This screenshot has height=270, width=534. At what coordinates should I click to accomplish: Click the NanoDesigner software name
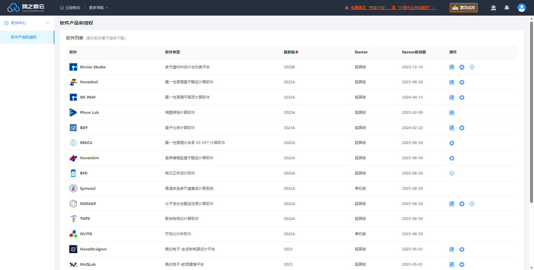(94, 249)
